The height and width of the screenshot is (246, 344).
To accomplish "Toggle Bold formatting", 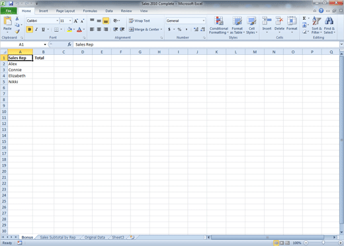I will (x=29, y=29).
